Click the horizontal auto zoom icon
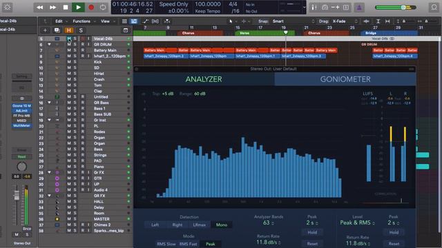This screenshot has height=248, width=442. (x=388, y=21)
